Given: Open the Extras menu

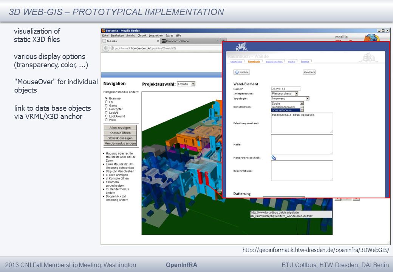Looking at the screenshot, I should tap(169, 36).
